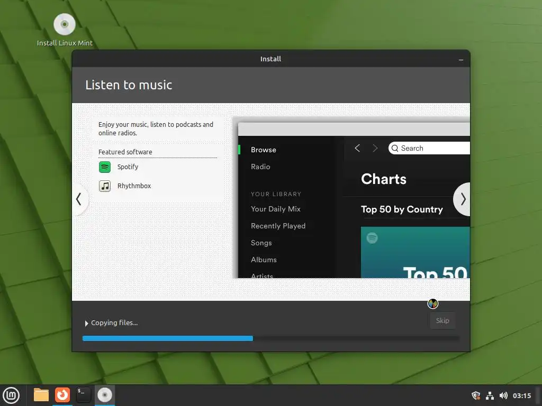Screen dimensions: 542x406
Task: Click the Spotify back arrow in slideshow
Action: (x=357, y=149)
